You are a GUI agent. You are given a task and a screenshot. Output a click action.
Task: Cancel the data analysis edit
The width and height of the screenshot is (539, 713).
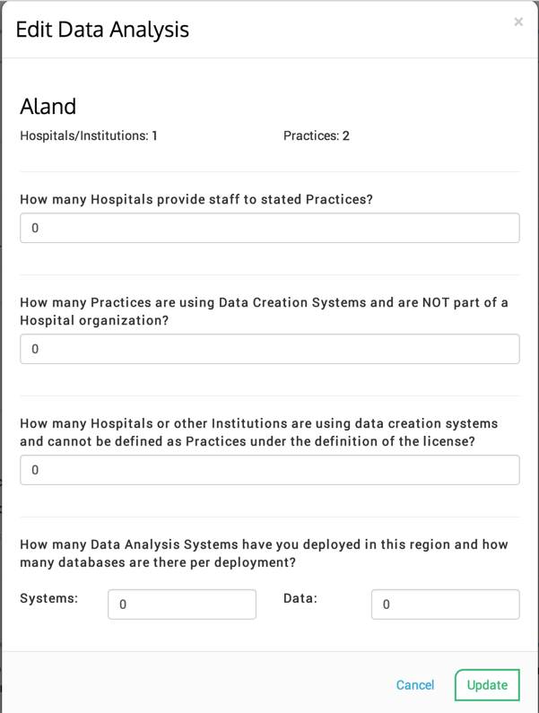click(x=415, y=685)
